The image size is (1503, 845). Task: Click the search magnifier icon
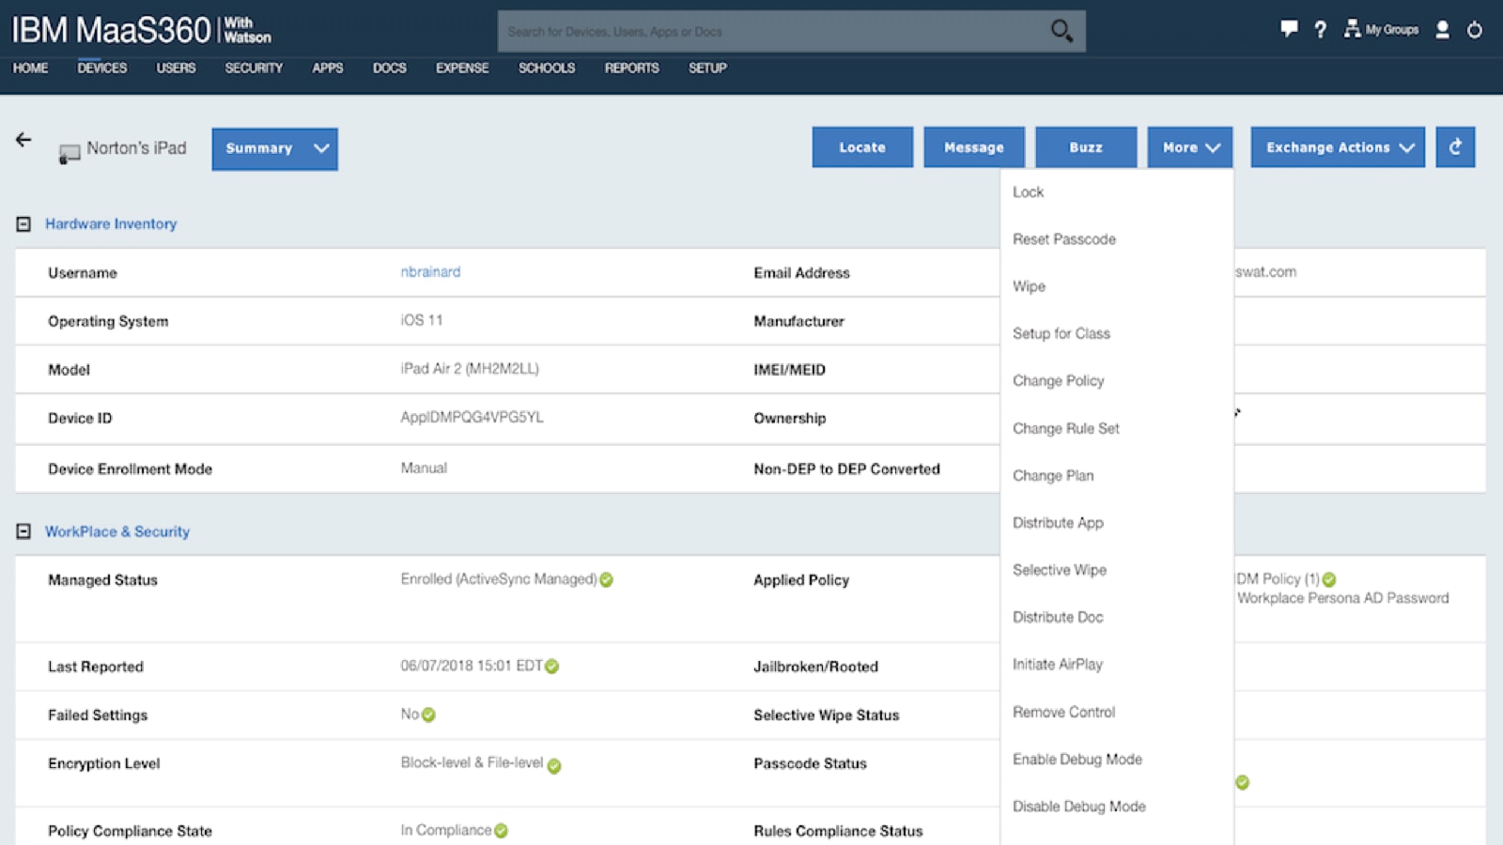1061,31
